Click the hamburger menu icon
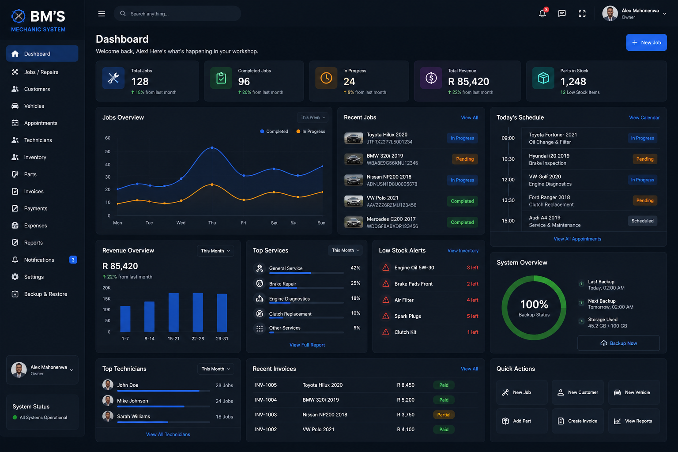Image resolution: width=678 pixels, height=452 pixels. coord(102,14)
